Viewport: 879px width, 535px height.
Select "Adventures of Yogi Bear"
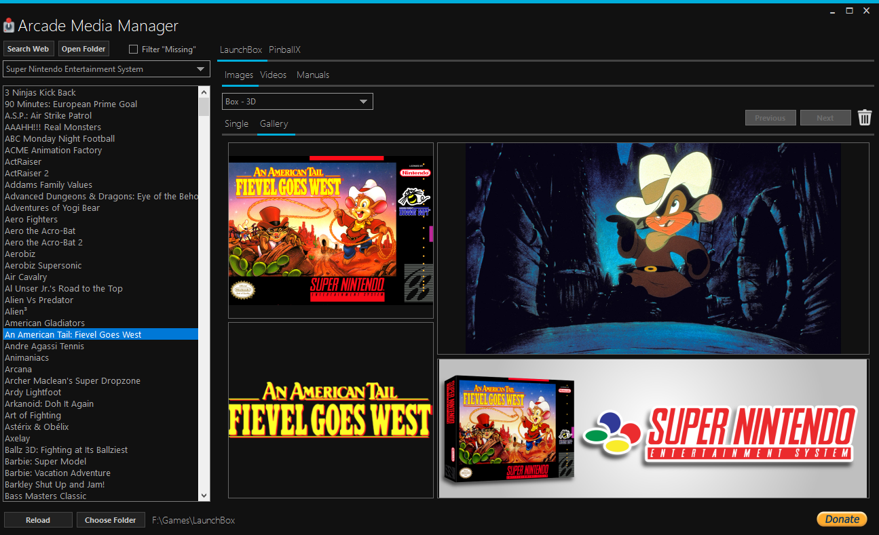coord(101,207)
